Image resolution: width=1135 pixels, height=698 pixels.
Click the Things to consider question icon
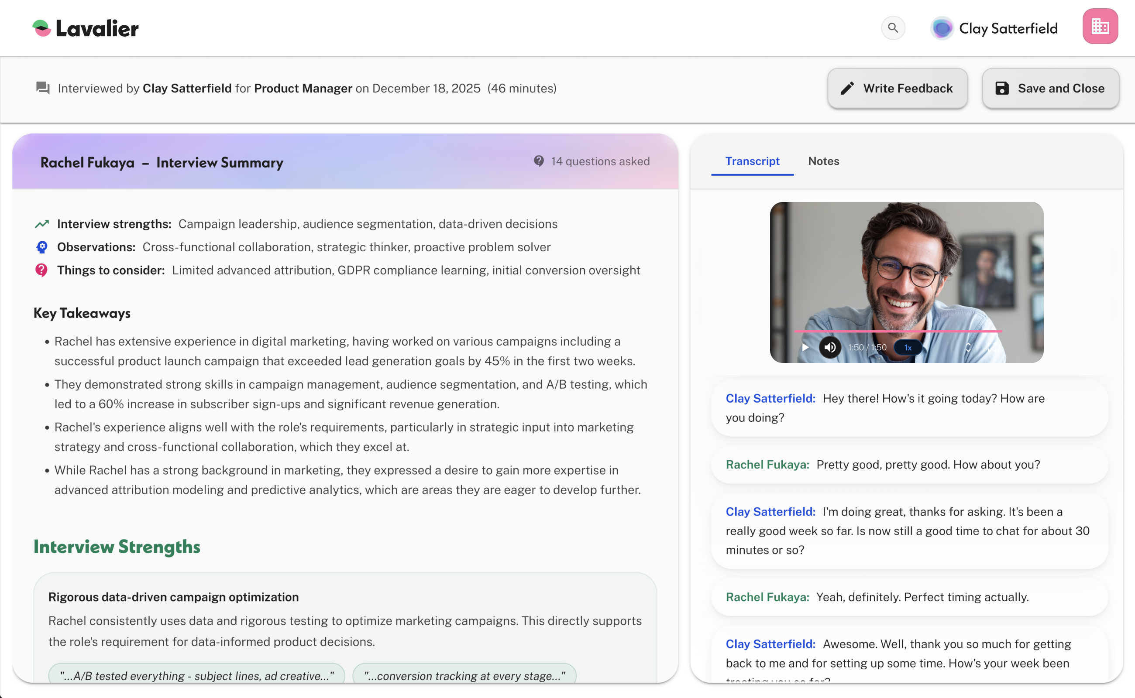pos(41,270)
